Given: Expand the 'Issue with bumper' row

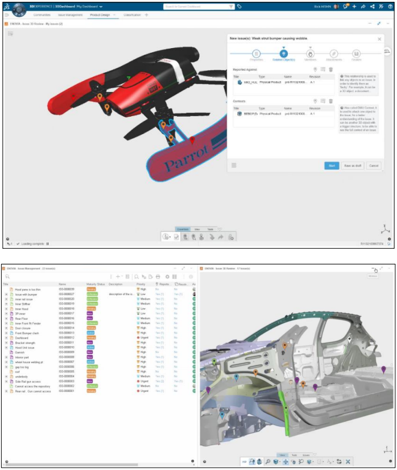Looking at the screenshot, I should click(x=6, y=295).
